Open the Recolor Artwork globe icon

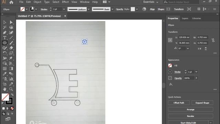pyautogui.click(x=144, y=9)
